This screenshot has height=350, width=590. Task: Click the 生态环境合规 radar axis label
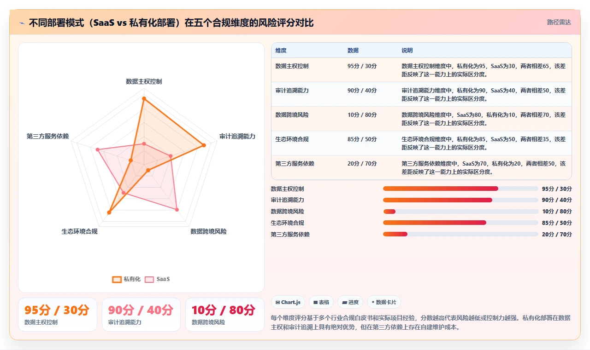(x=80, y=231)
